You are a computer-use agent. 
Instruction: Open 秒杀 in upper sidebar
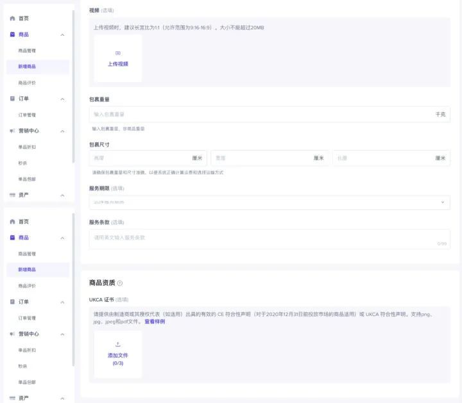pos(22,163)
